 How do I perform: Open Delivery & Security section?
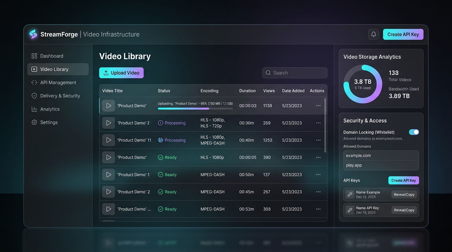pos(58,96)
